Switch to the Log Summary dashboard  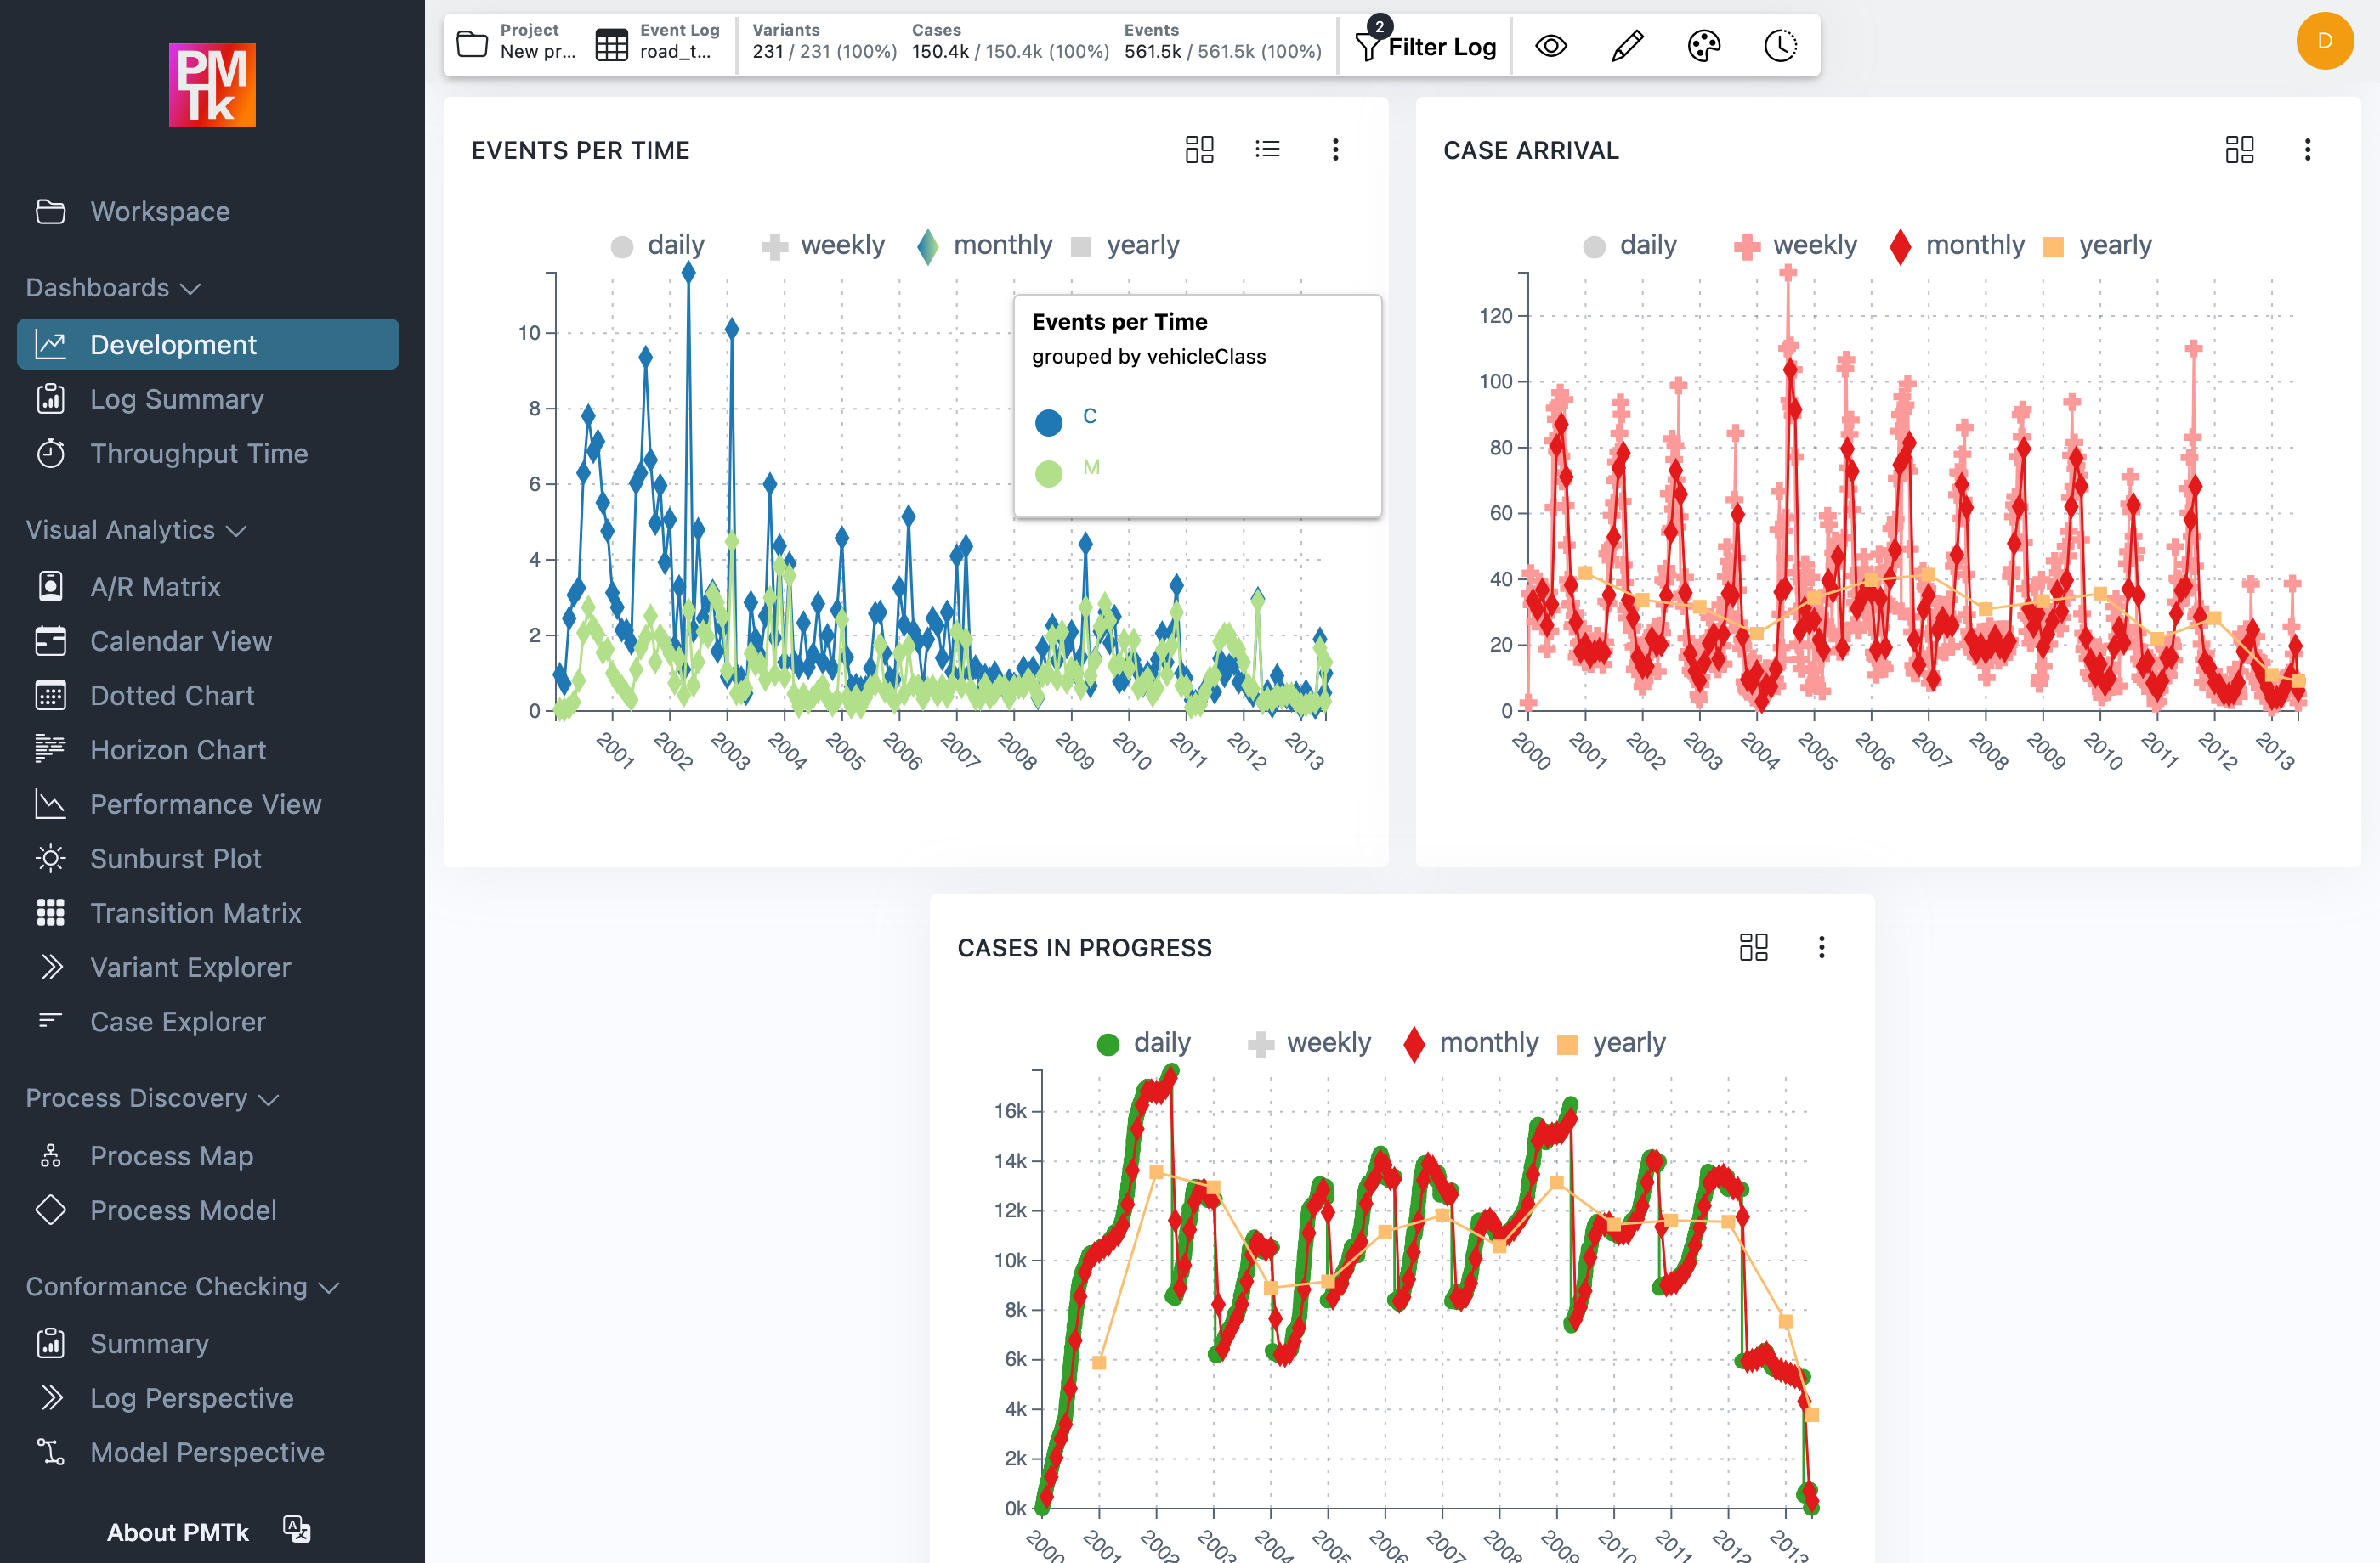click(175, 398)
